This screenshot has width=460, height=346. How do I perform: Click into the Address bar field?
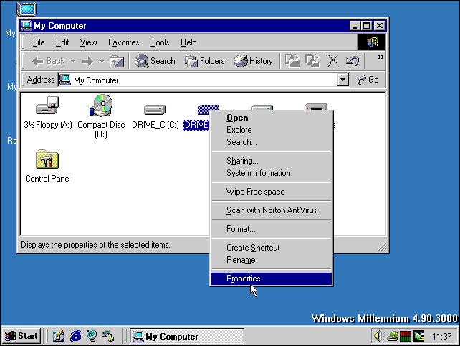pos(198,80)
